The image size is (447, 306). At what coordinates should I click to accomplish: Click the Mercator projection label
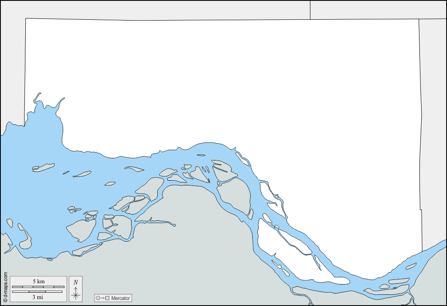[120, 298]
